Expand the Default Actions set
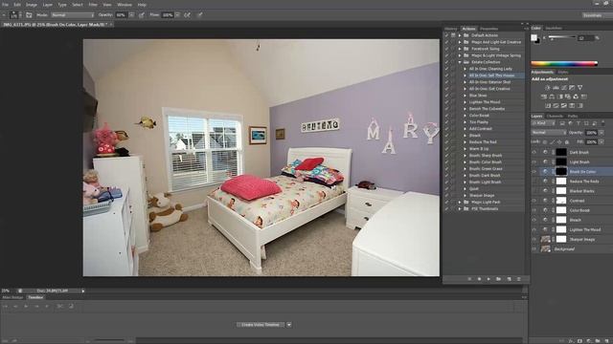613x344 pixels. [460, 35]
